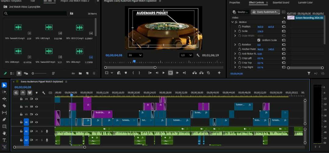The height and width of the screenshot is (153, 329).
Task: Open the timeline sequence panel menu
Action: tap(66, 82)
